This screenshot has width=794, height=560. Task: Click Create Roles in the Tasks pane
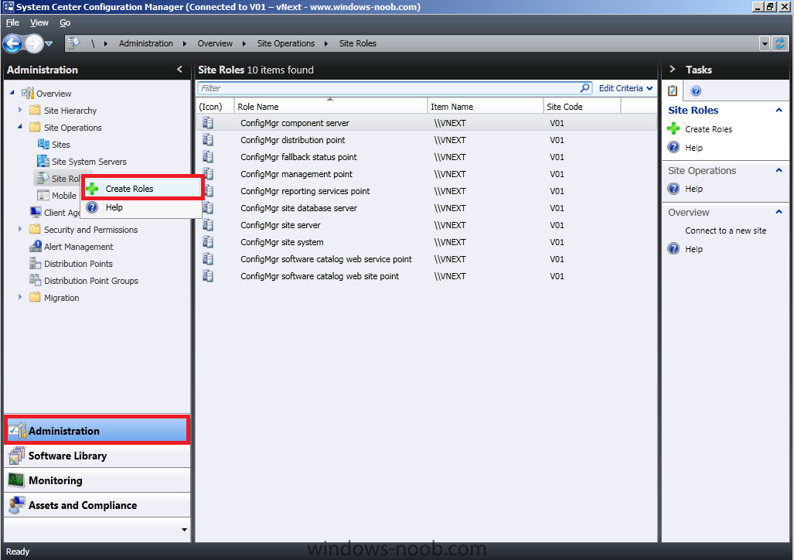click(x=708, y=129)
